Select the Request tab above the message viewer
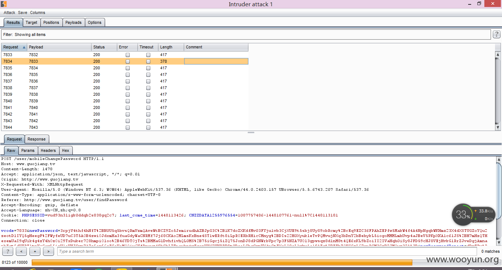Screen dimensions: 502x270 click(14, 139)
